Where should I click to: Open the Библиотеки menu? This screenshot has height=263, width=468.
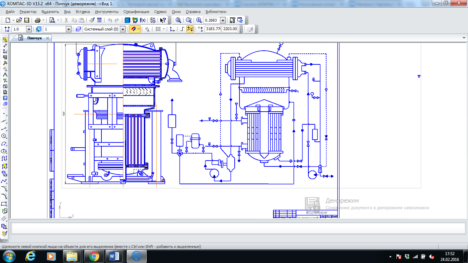pyautogui.click(x=216, y=12)
